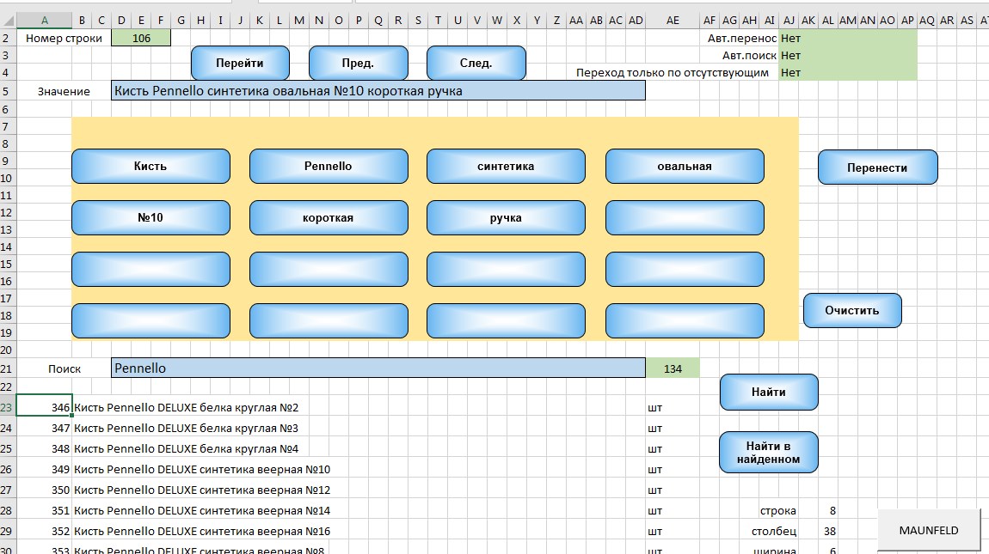Screen dimensions: 989x554
Task: Choose the овальная word button
Action: (x=685, y=167)
